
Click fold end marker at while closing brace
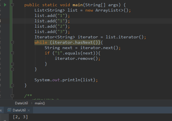coord(12,69)
